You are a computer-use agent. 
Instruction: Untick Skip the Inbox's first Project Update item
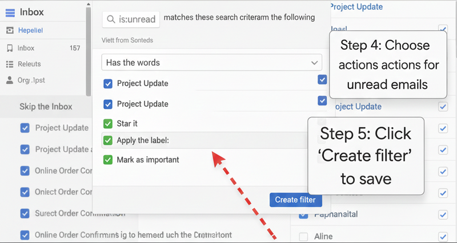pos(25,128)
